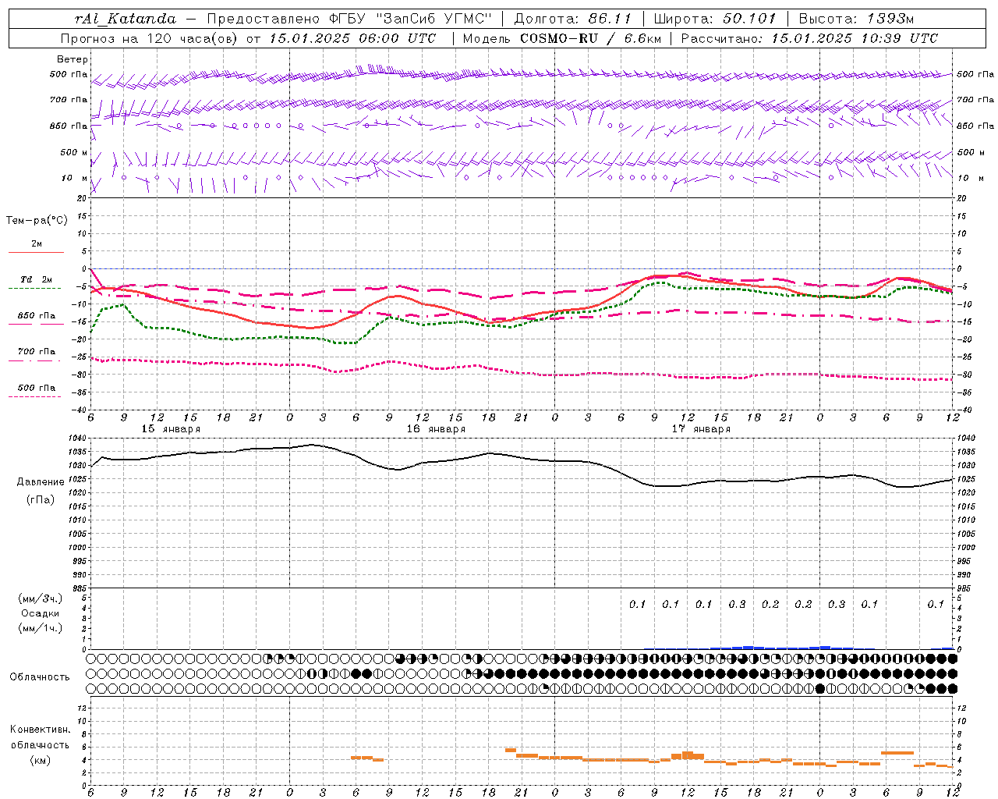Select the elevation text Высота: 1393м
Viewport: 998px width, 799px height.
[856, 19]
